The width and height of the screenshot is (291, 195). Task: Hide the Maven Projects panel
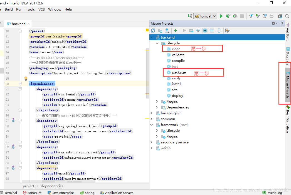[x=281, y=23]
